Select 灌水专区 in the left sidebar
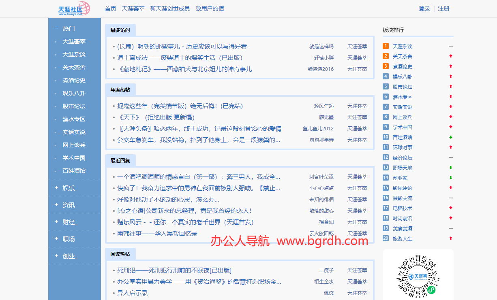The image size is (497, 300). [x=74, y=119]
